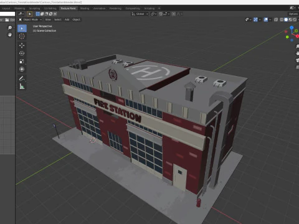Open the Object Mode dropdown
This screenshot has width=299, height=224.
31,19
